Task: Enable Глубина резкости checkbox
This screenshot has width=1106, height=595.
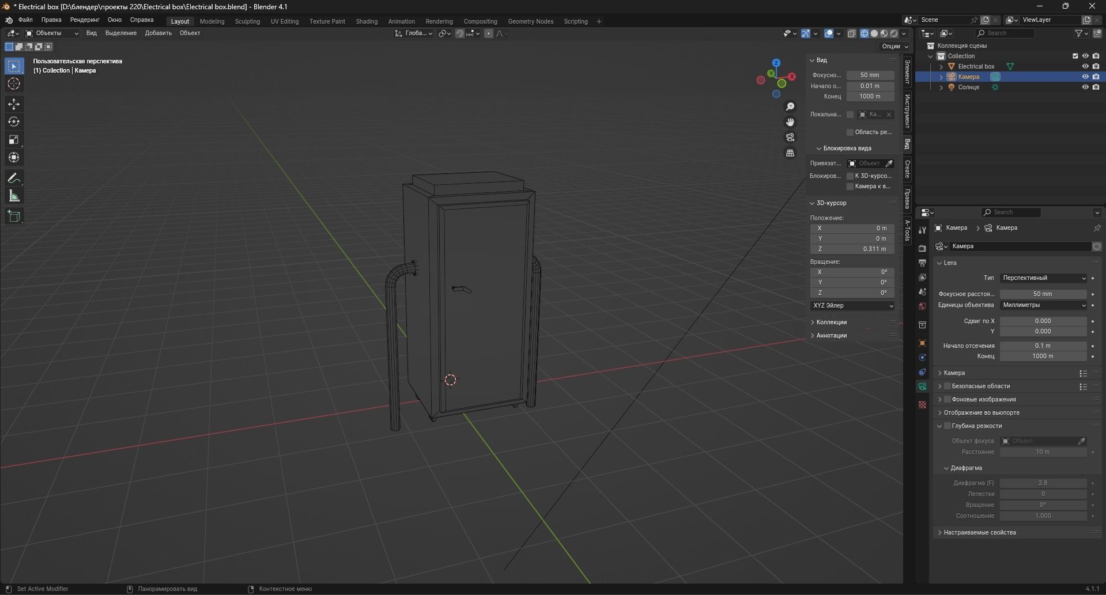Action: pyautogui.click(x=947, y=426)
